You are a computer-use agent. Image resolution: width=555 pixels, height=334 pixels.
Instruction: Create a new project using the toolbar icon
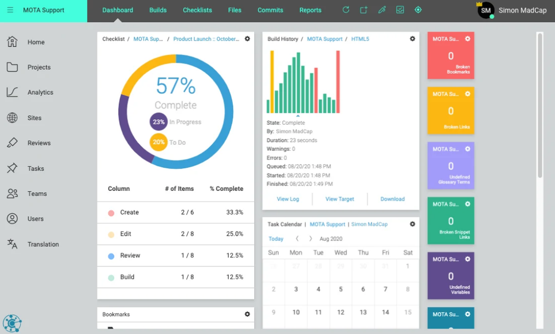pos(364,9)
